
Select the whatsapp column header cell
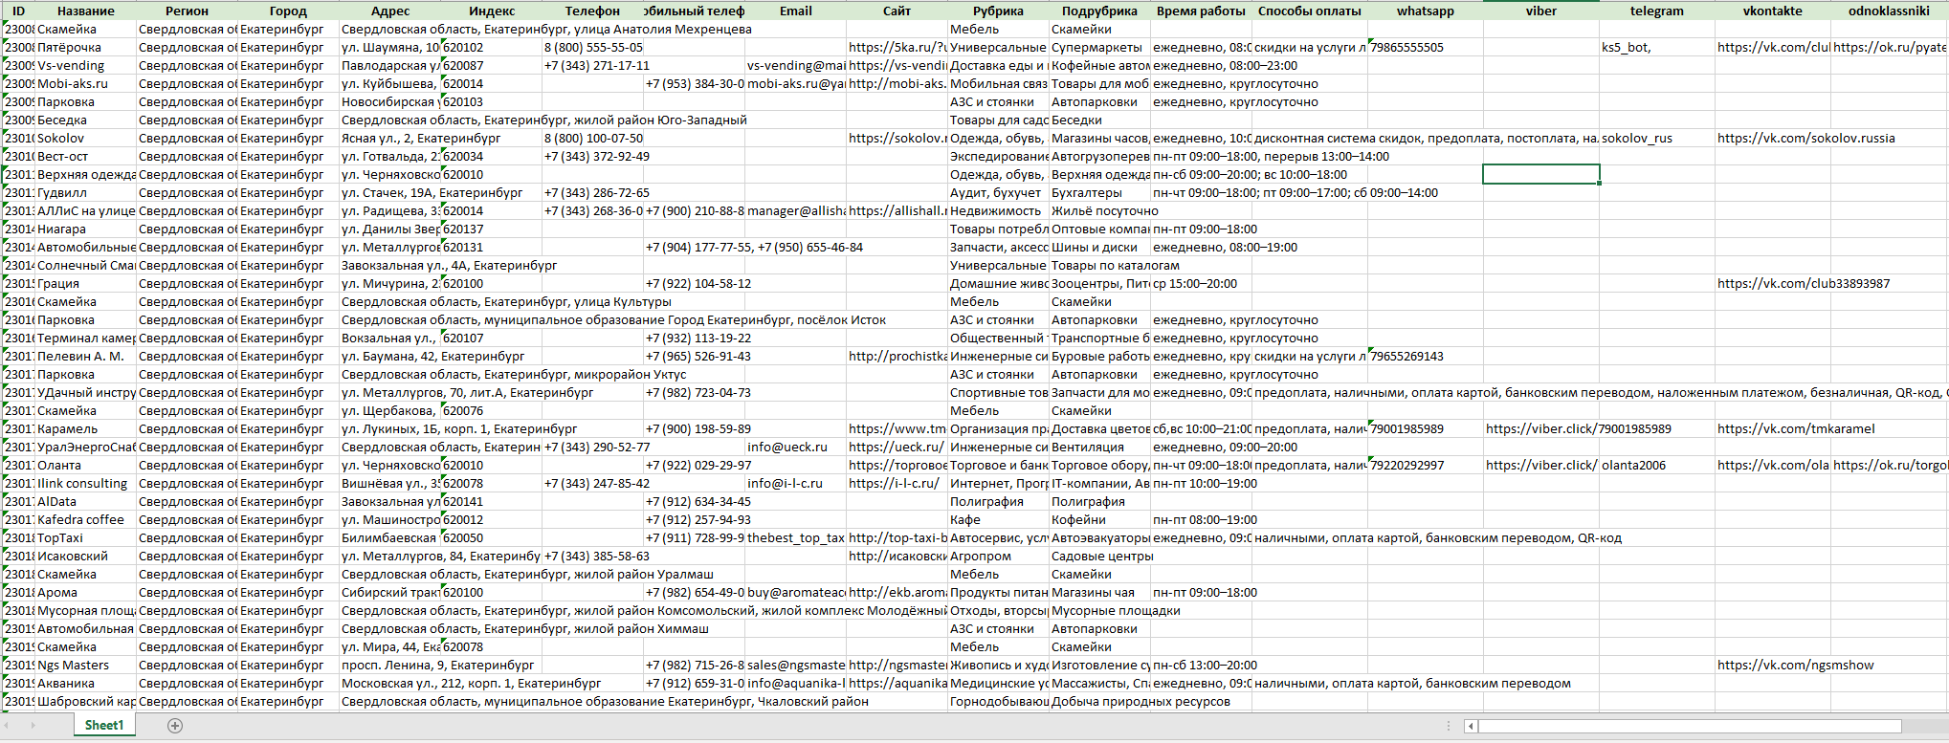point(1425,11)
